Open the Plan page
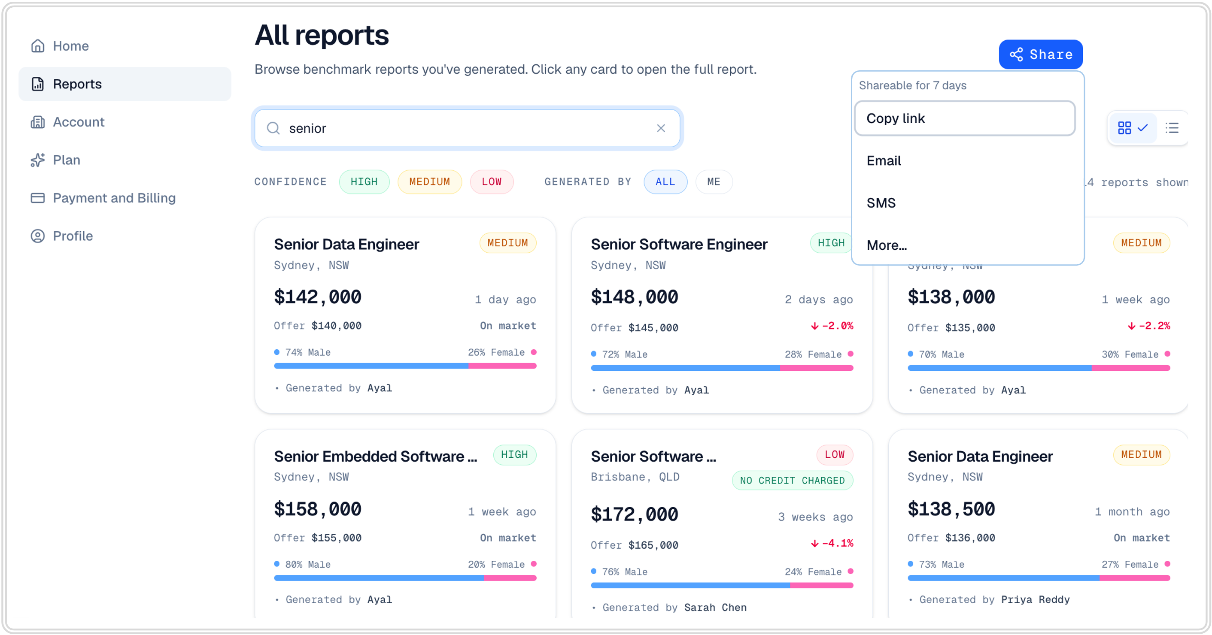The width and height of the screenshot is (1212, 635). click(125, 160)
